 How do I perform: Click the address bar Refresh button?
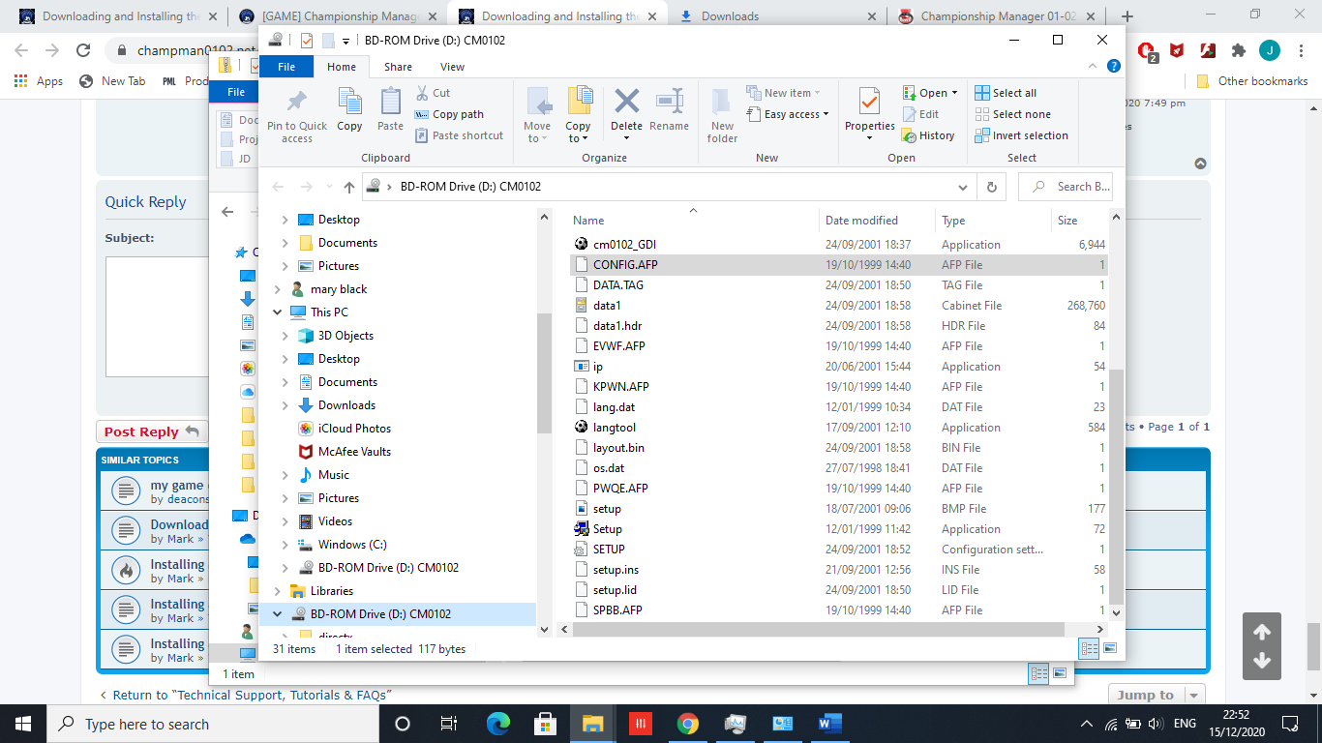tap(991, 187)
